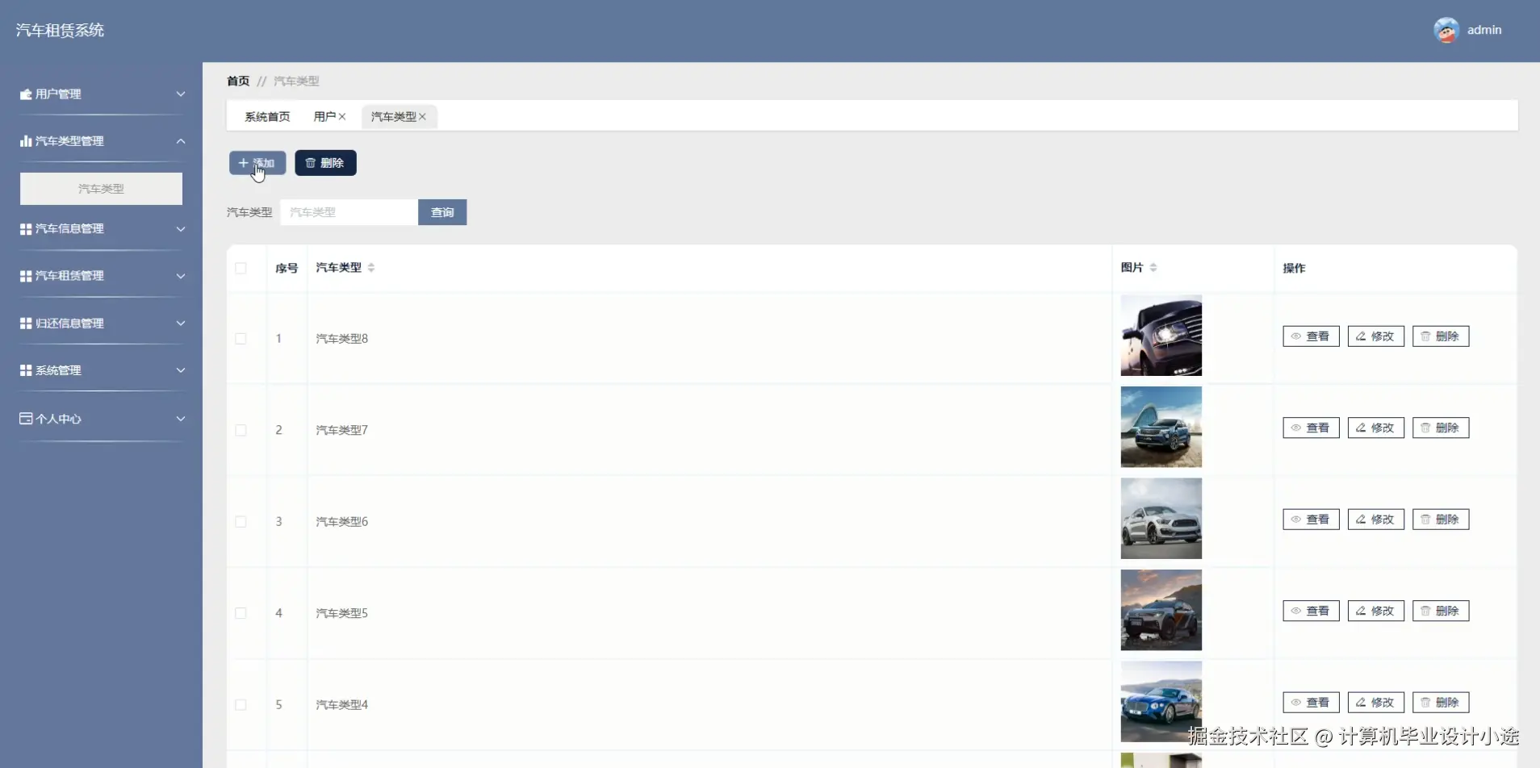Check the box for row 汽车类型8
Image resolution: width=1540 pixels, height=768 pixels.
click(x=241, y=339)
